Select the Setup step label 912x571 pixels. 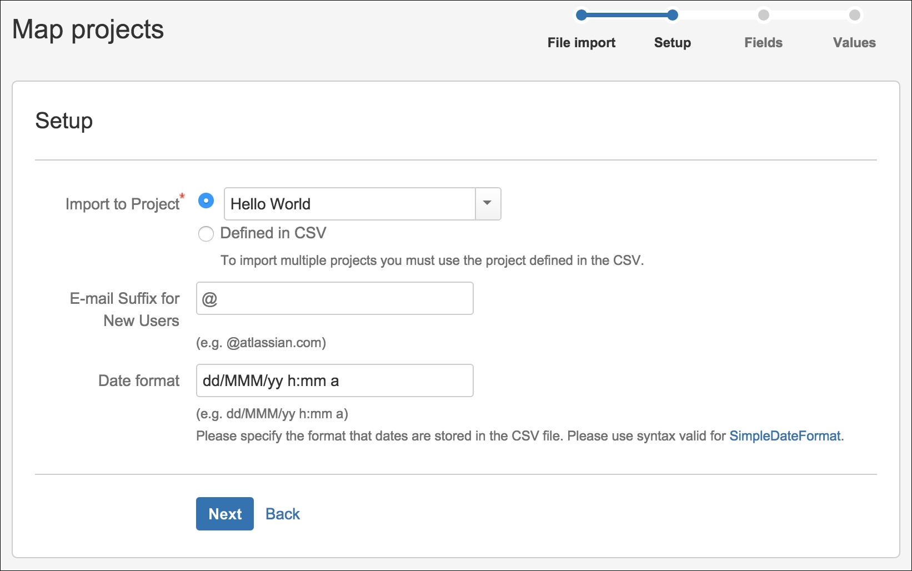[672, 43]
